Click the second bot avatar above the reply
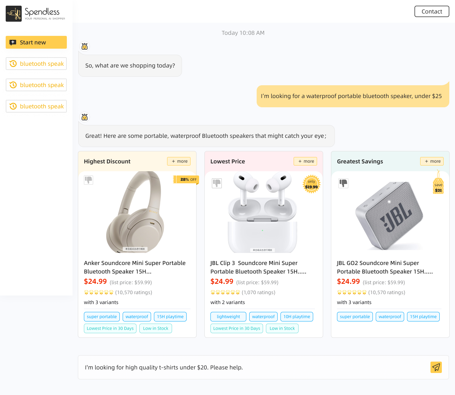Image resolution: width=455 pixels, height=395 pixels. [x=85, y=117]
